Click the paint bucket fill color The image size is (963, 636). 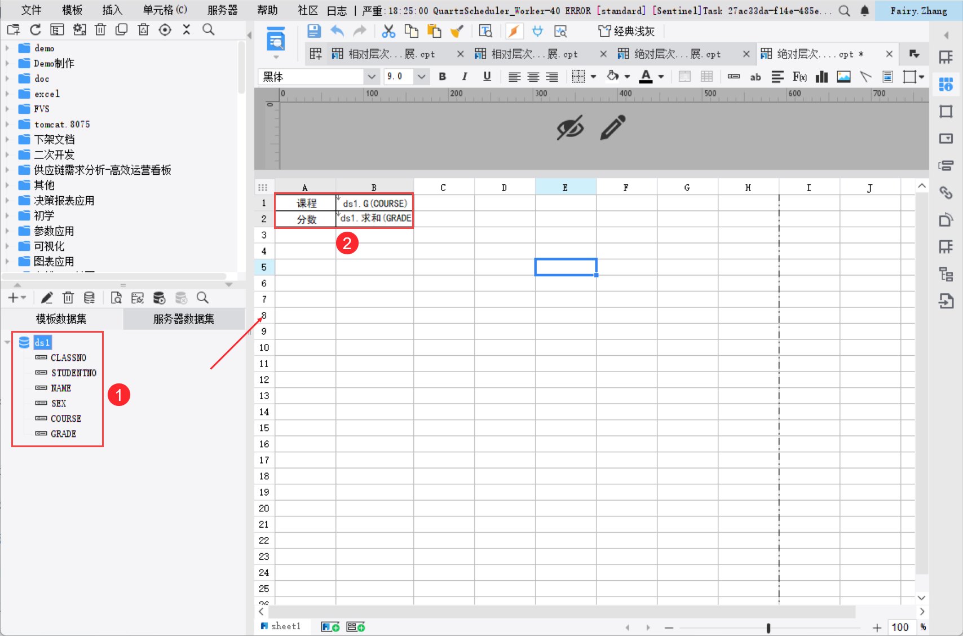click(613, 76)
